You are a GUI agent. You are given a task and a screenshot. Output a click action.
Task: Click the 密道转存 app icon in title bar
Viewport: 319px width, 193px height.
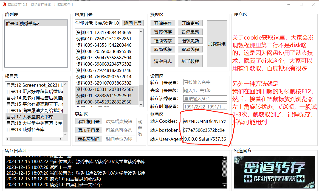click(x=4, y=4)
